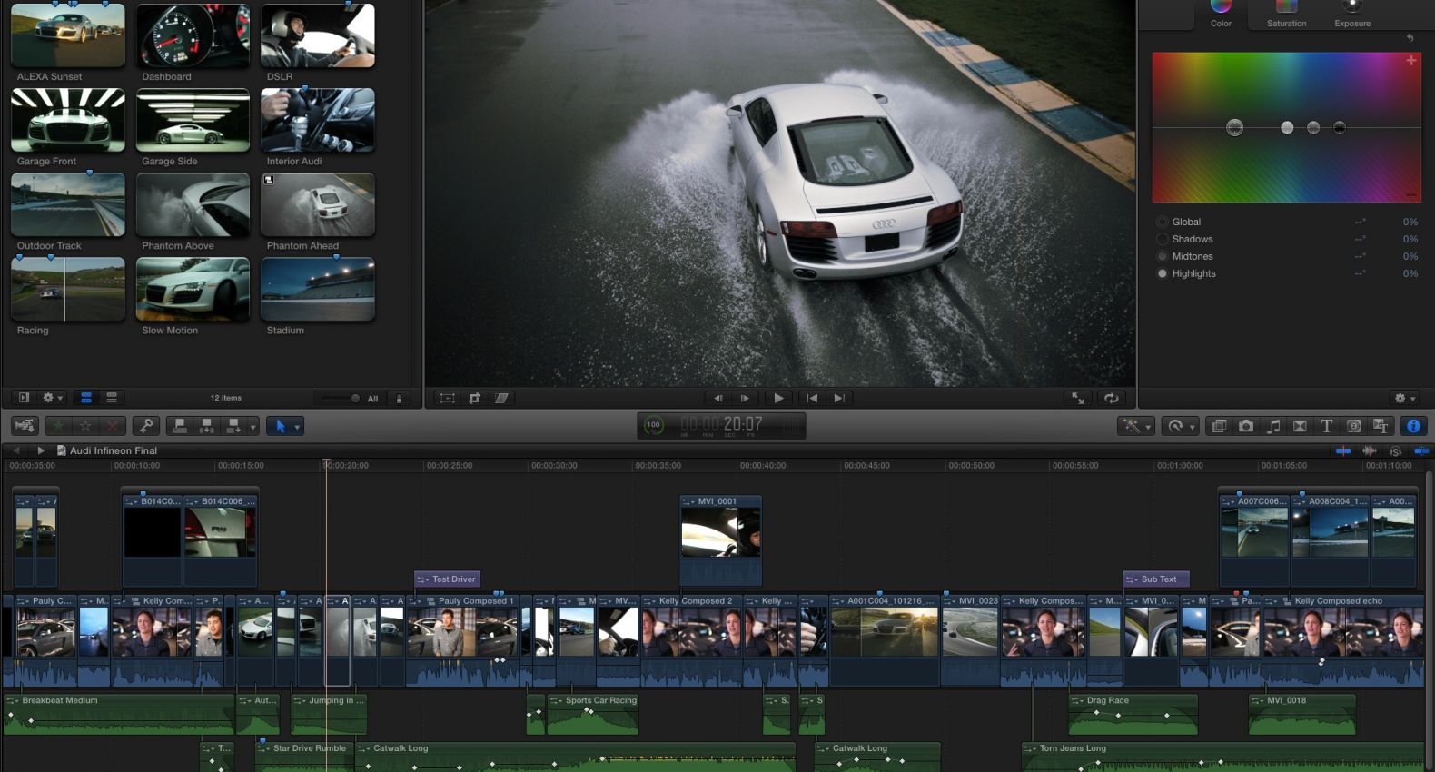Open the Photos browser camera icon

pos(1246,426)
